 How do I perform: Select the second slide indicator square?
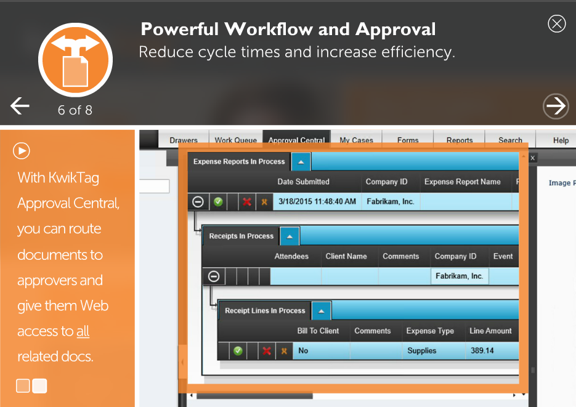pos(39,385)
